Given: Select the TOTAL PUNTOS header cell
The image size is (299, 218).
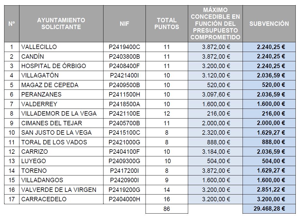Looking at the screenshot, I should click(x=167, y=23).
